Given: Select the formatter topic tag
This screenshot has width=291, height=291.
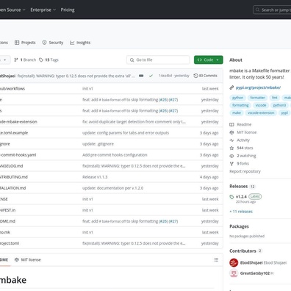Looking at the screenshot, I should coord(257,98).
